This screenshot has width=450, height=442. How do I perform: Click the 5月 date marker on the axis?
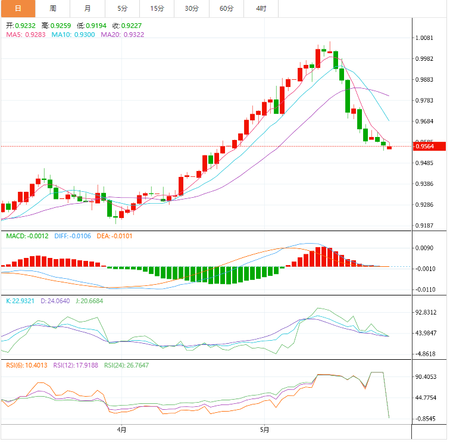click(x=265, y=429)
